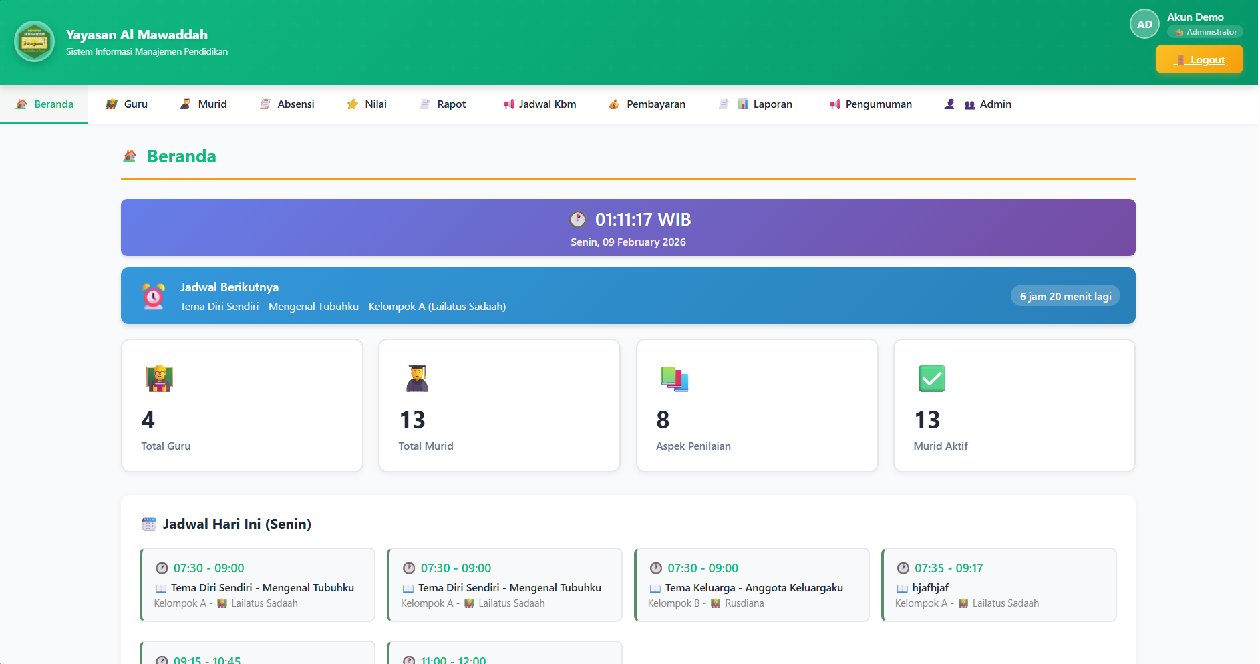The image size is (1260, 664).
Task: Click the Yayasan Al Mawaddah logo
Action: pos(34,42)
